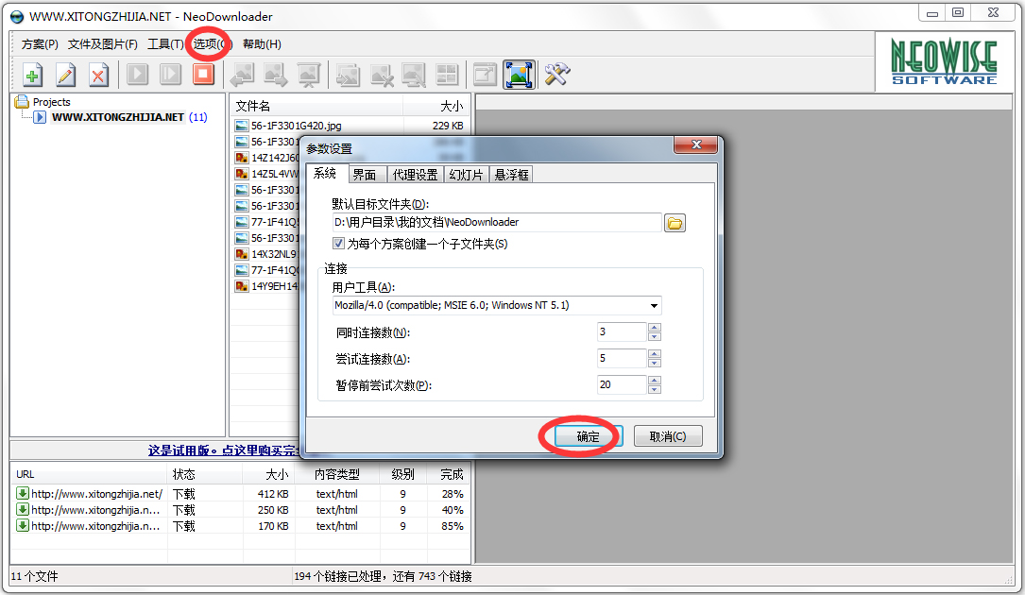Viewport: 1025px width, 595px height.
Task: Uncheck 为每个方案创建一个子文件夹 option
Action: coord(338,243)
